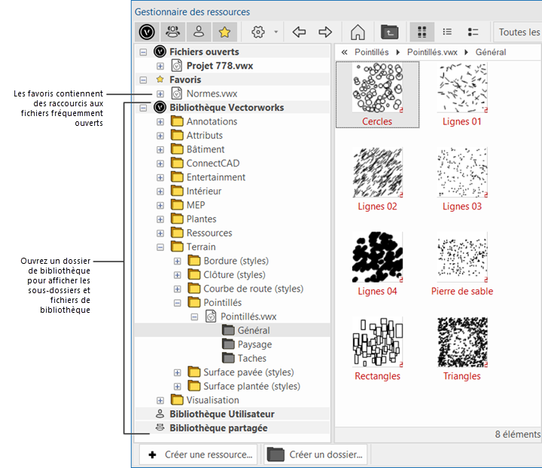This screenshot has width=542, height=468.
Task: Click Créer une ressource button
Action: (x=199, y=454)
